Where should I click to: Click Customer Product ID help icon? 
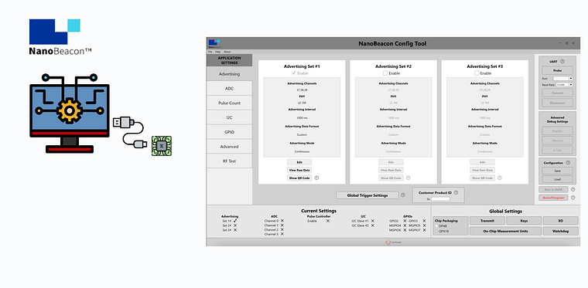point(456,192)
